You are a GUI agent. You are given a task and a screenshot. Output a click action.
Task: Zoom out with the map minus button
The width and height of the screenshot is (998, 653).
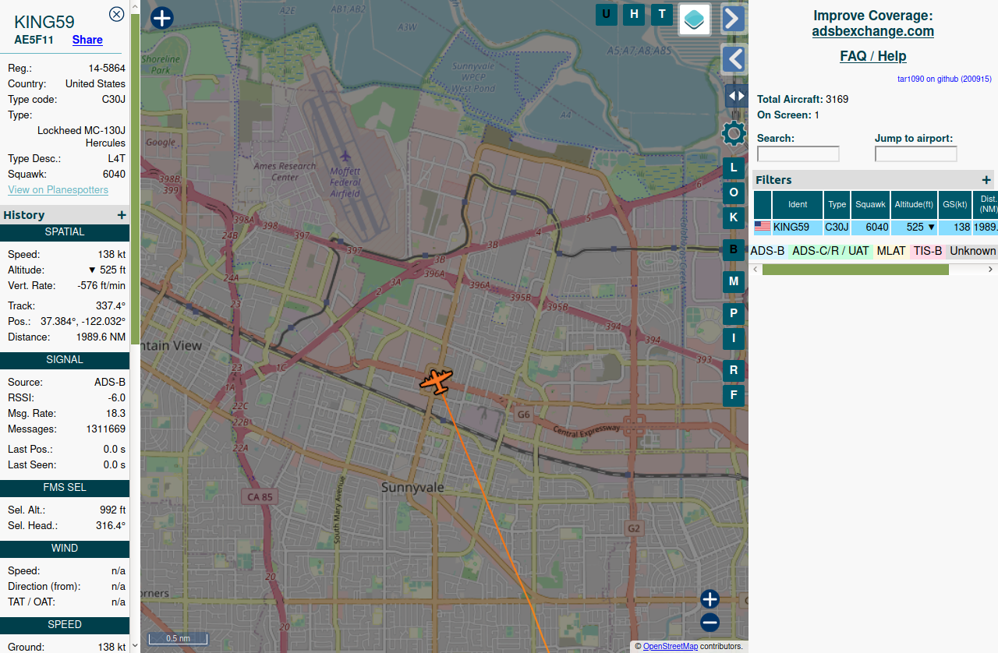pyautogui.click(x=710, y=623)
